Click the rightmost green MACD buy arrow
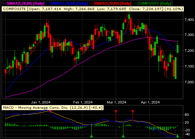 [x=177, y=136]
